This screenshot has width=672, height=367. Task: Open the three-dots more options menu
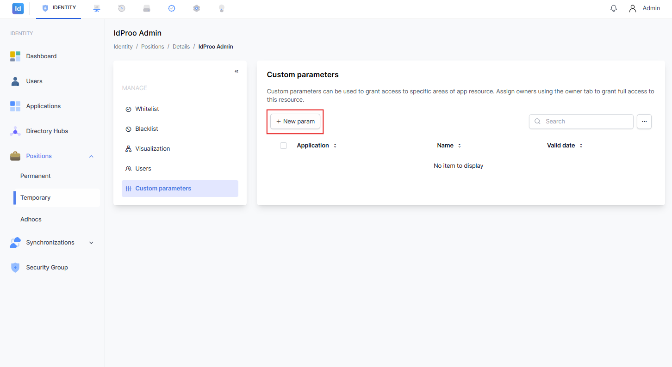click(644, 122)
